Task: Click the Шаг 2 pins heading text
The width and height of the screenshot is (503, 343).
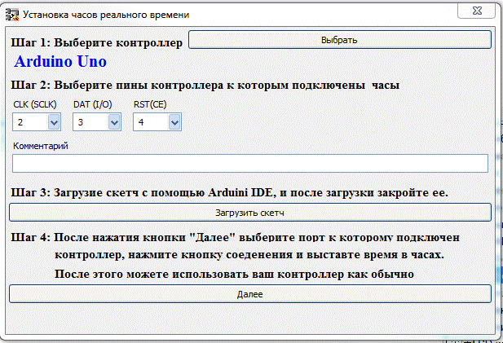Action: 205,86
